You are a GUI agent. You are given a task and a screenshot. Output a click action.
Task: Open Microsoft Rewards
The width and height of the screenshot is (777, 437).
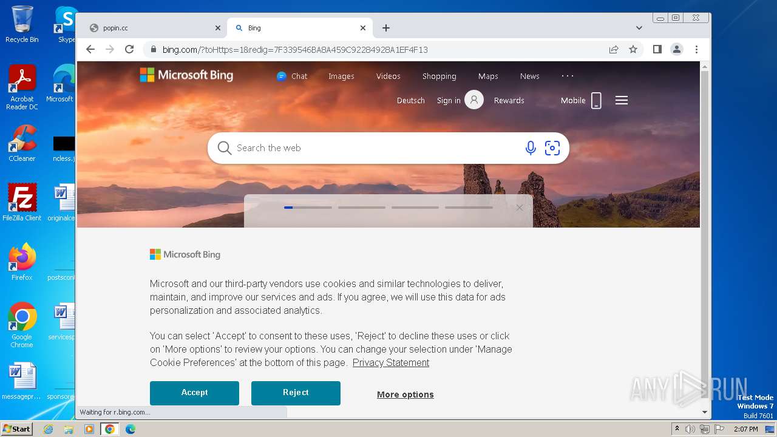click(509, 101)
